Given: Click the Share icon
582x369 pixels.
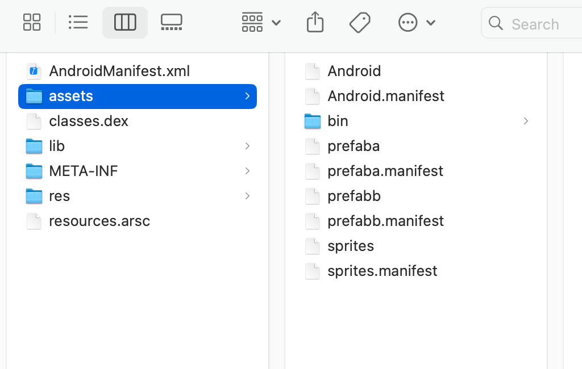Looking at the screenshot, I should (x=315, y=23).
